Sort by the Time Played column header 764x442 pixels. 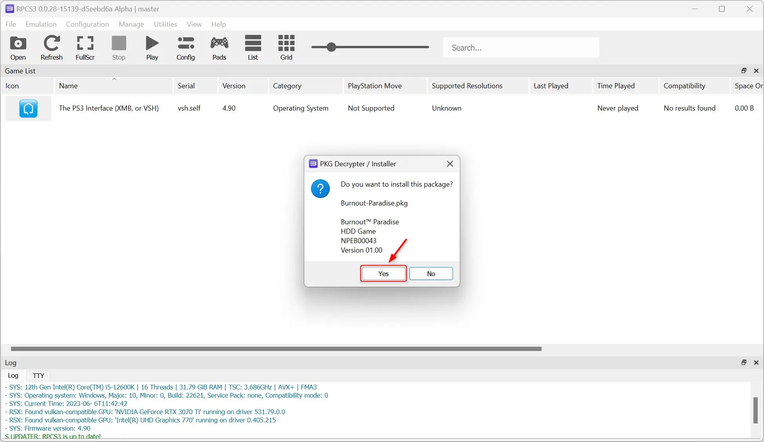pyautogui.click(x=626, y=85)
